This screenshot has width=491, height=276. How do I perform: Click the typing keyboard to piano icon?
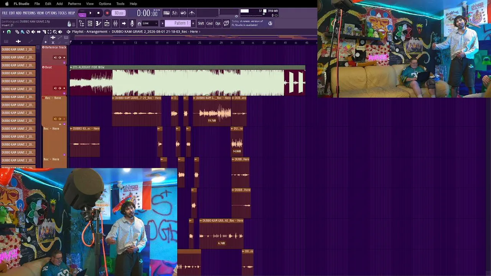[167, 13]
